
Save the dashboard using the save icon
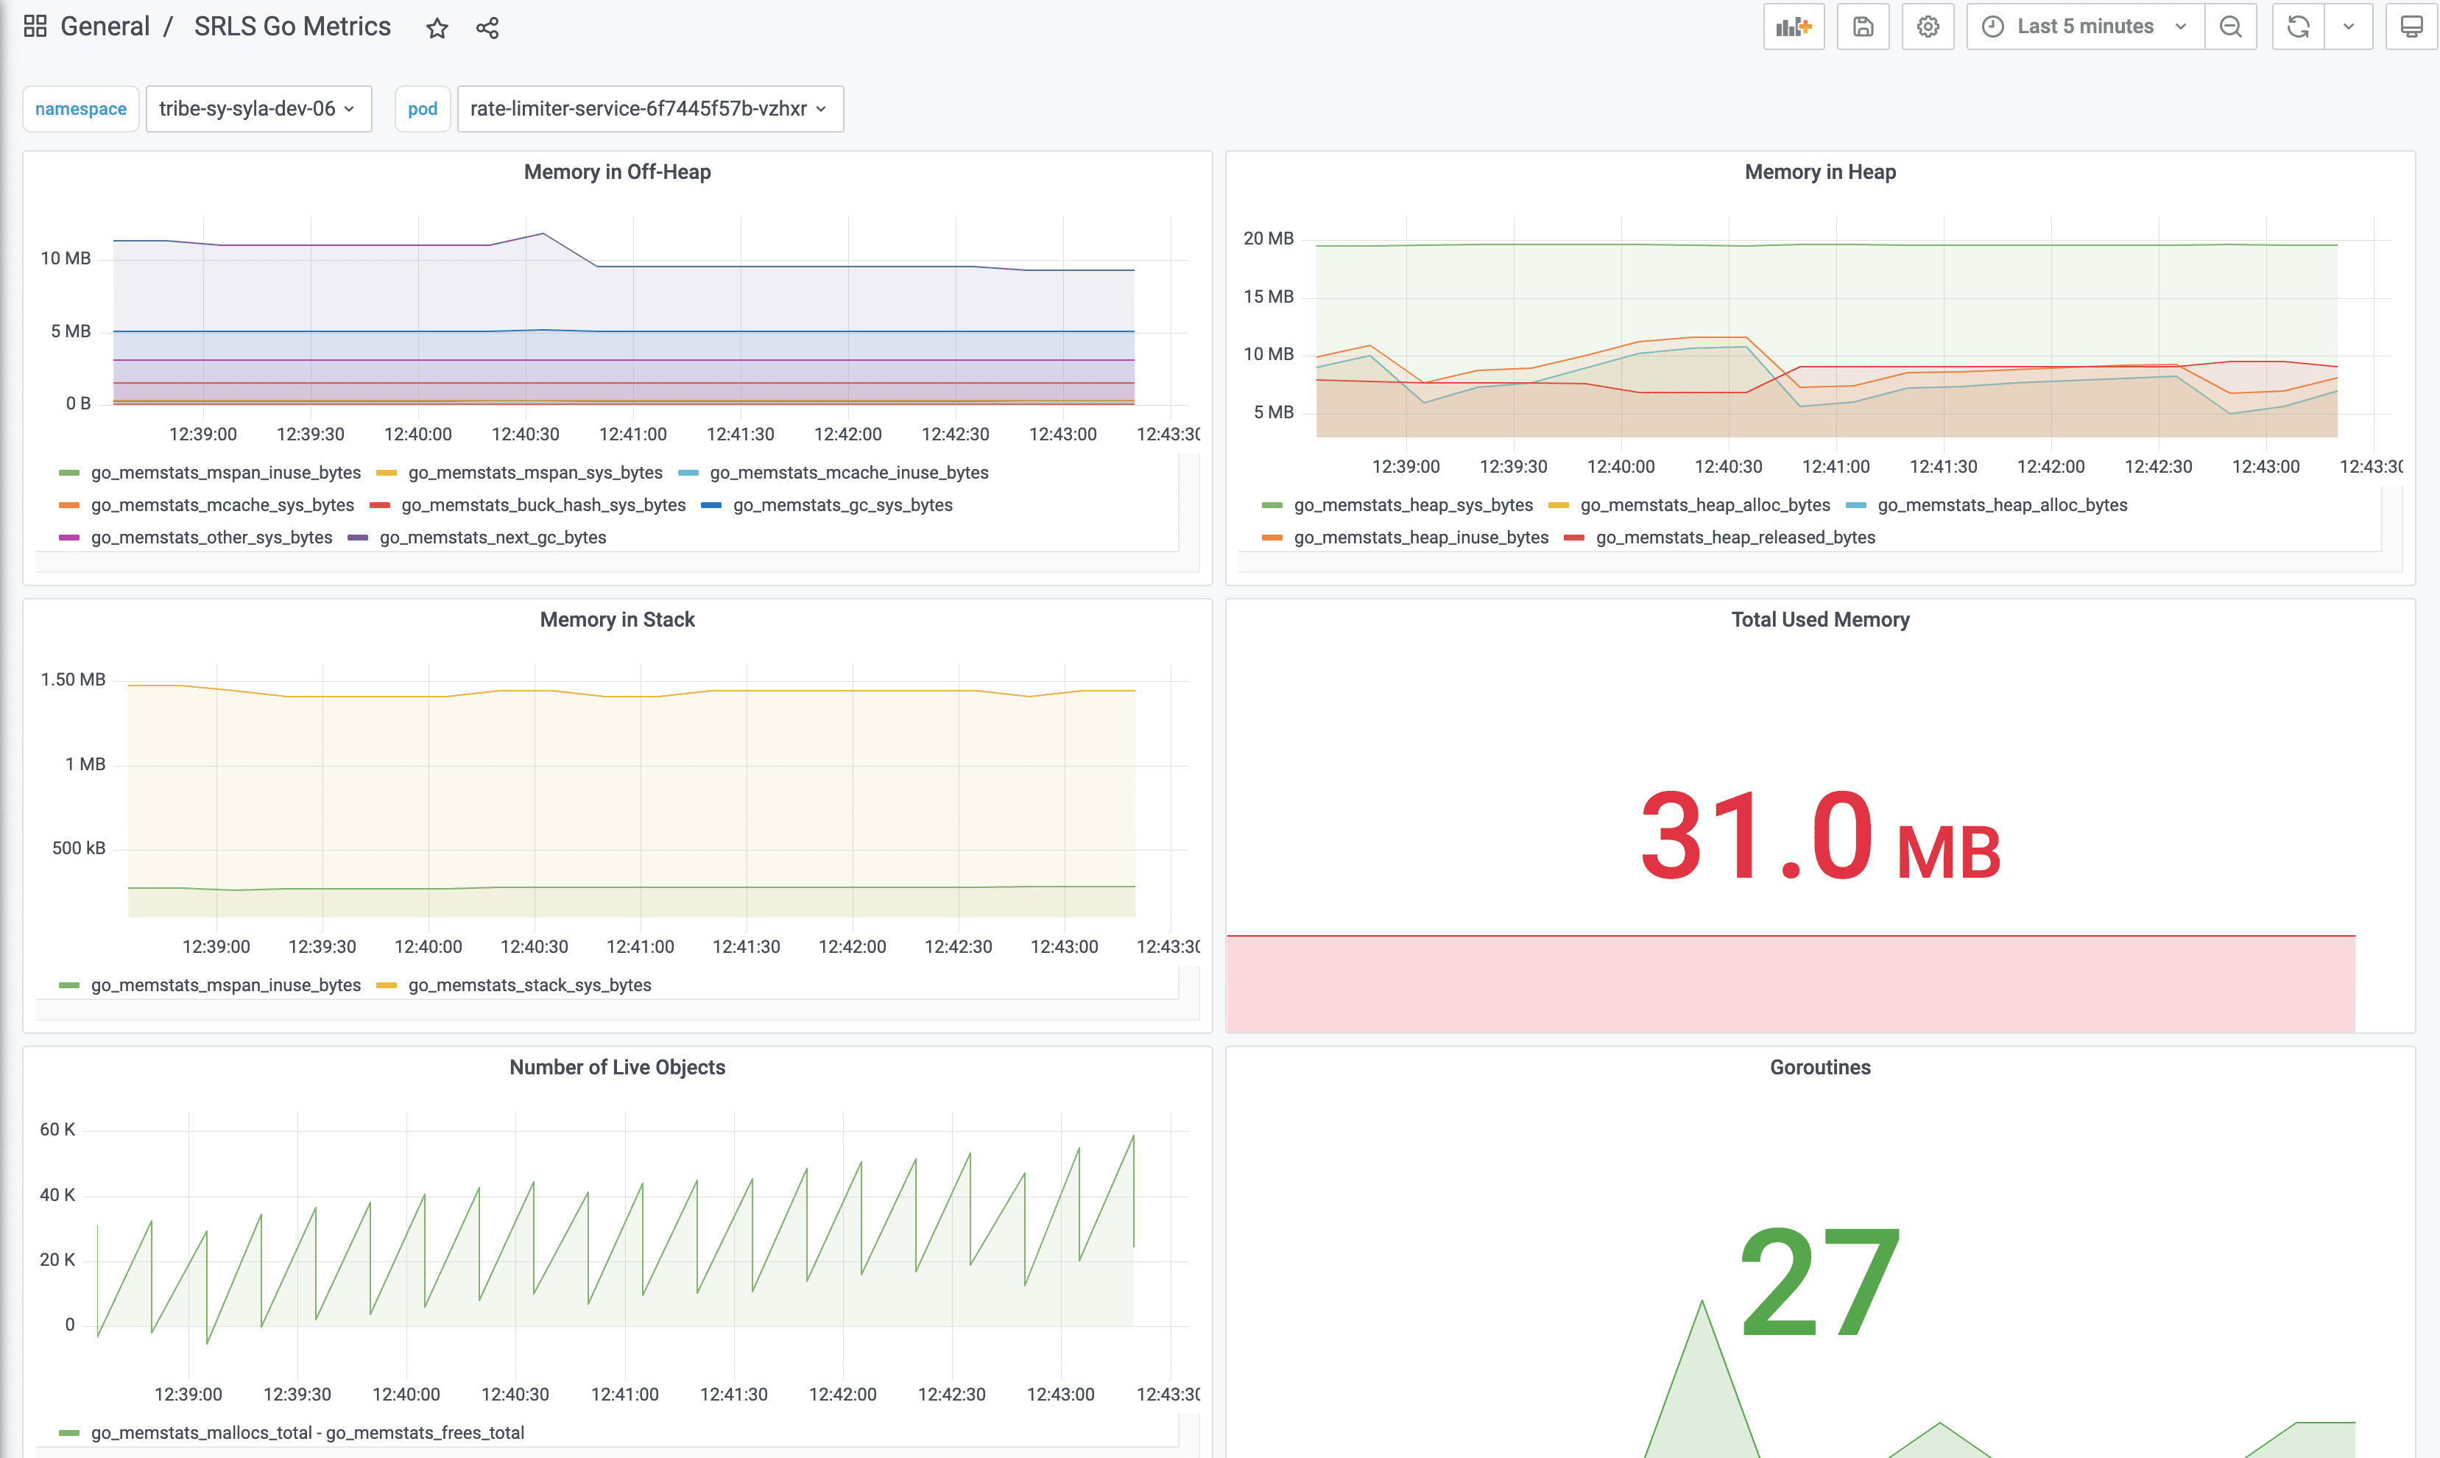coord(1863,27)
